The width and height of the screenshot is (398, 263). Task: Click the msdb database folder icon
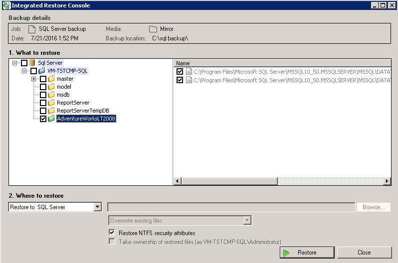51,95
